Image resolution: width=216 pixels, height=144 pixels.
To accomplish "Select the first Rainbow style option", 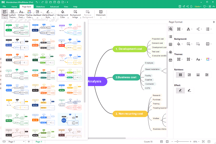I will [x=180, y=75].
